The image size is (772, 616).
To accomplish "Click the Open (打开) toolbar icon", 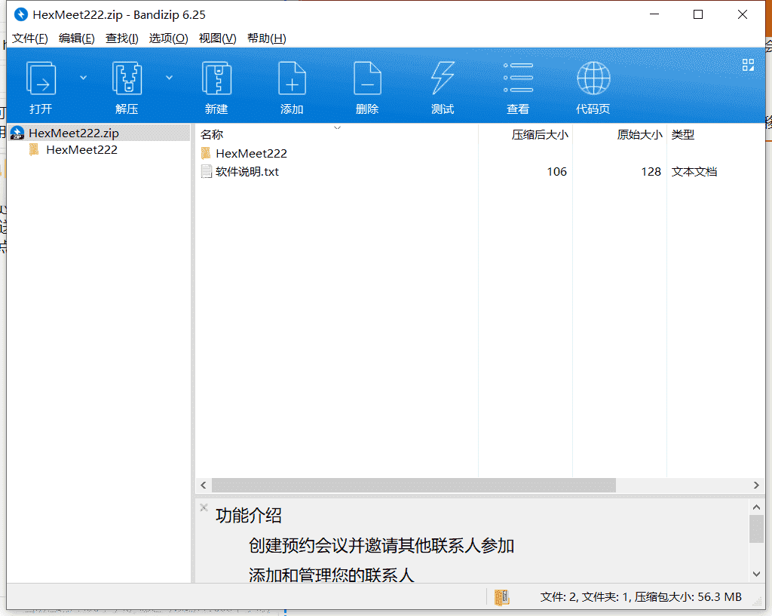I will pyautogui.click(x=41, y=78).
